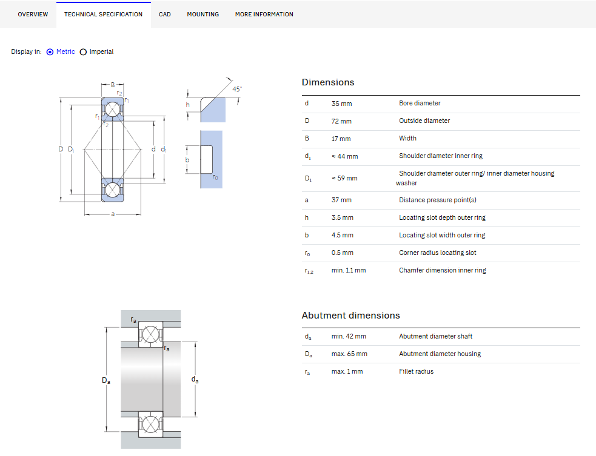
Task: Select the Imperial radio button
Action: click(x=83, y=52)
